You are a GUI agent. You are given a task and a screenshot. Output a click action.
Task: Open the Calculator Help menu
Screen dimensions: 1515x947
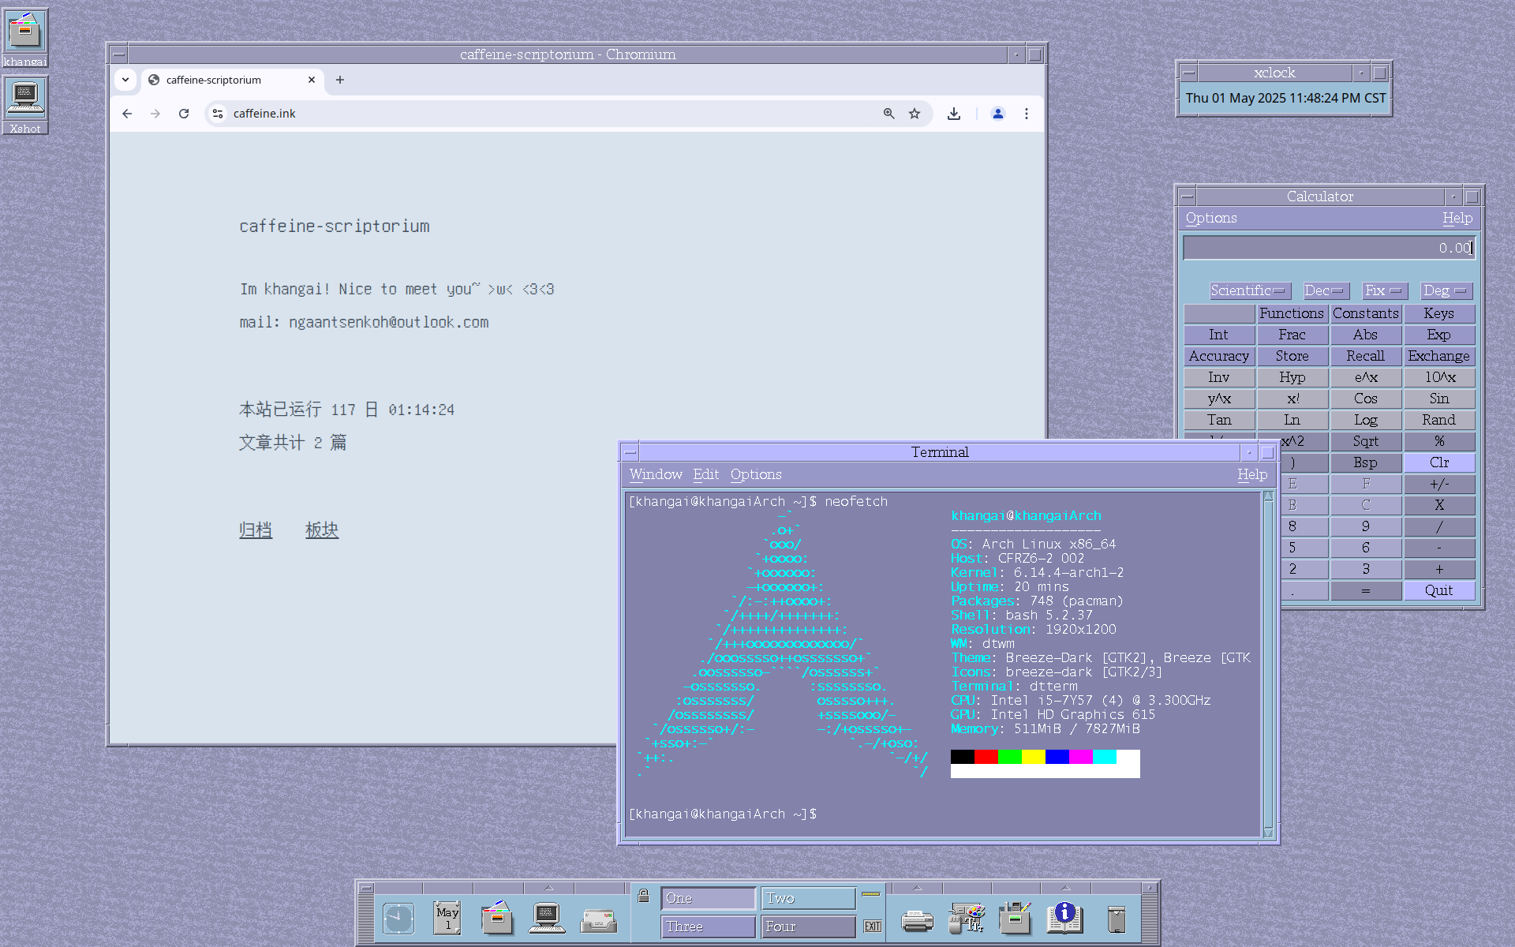coord(1457,218)
